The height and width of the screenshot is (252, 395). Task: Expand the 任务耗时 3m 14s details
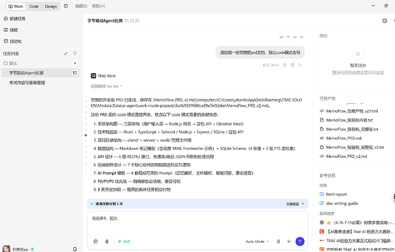pos(106,86)
